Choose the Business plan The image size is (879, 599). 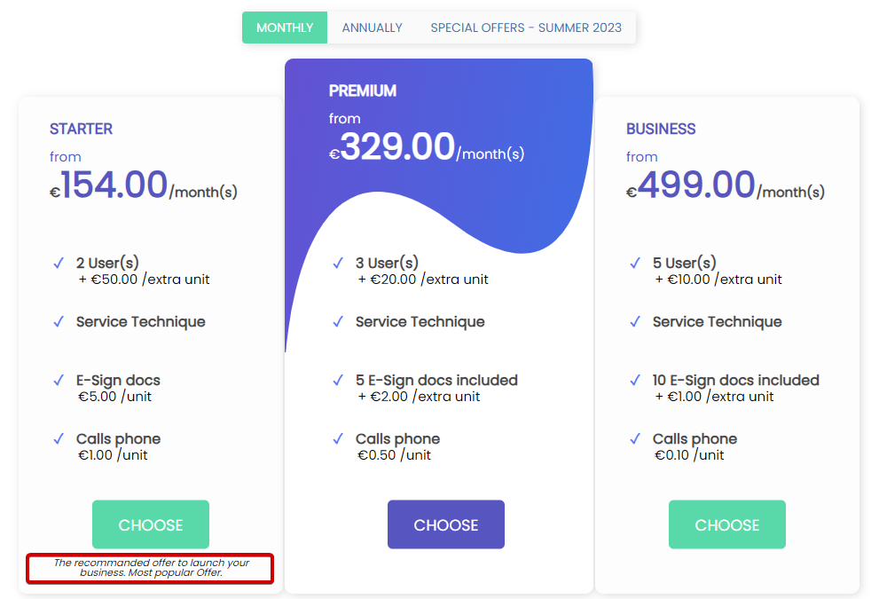[x=727, y=524]
